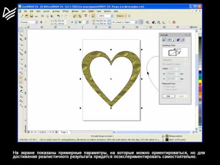Expand the Undo history dropdown arrow
The image size is (220, 165).
(x=62, y=16)
